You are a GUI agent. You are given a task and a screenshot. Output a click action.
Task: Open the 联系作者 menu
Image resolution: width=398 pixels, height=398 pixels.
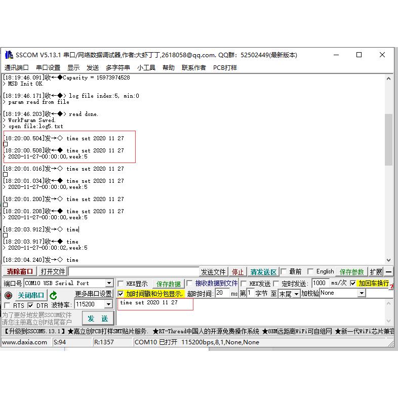click(x=193, y=68)
